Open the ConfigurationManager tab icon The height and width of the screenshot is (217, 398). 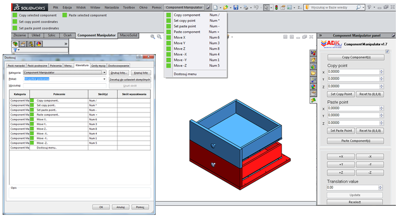[x=31, y=44]
